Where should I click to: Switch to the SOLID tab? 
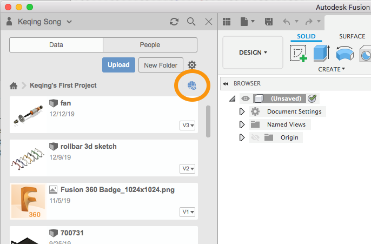click(x=306, y=36)
